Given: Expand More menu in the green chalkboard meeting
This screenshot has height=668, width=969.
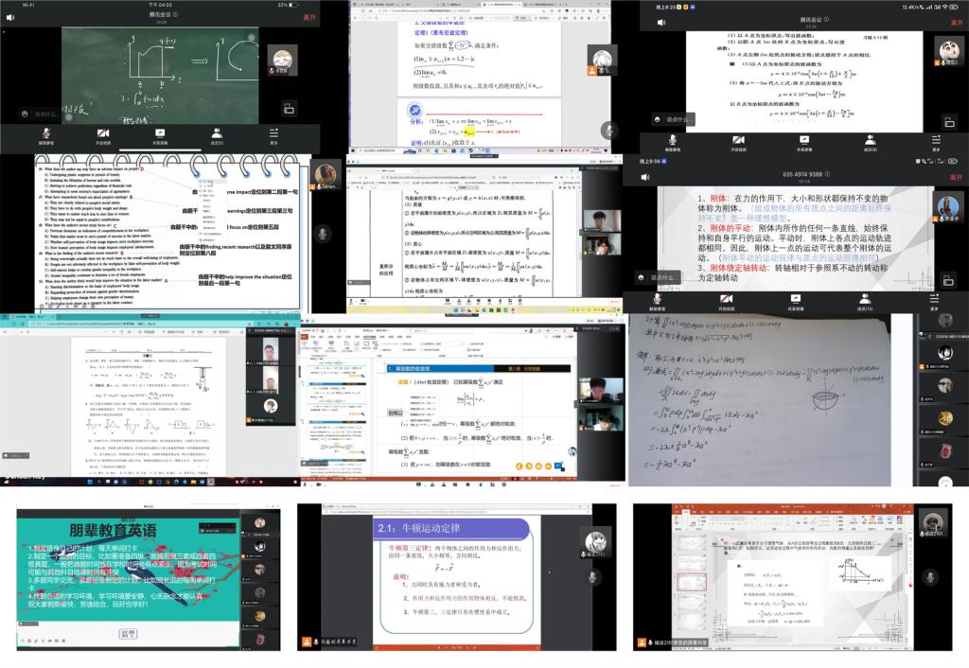Looking at the screenshot, I should [274, 135].
